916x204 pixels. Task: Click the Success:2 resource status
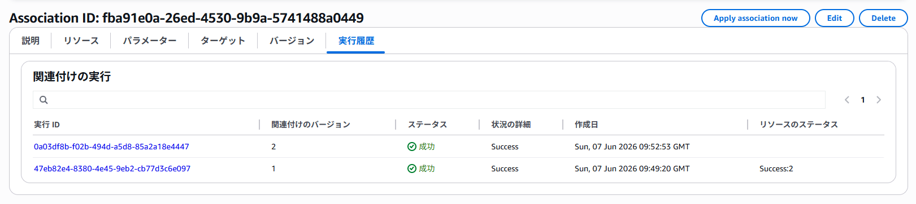(776, 168)
